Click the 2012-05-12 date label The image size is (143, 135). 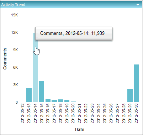point(22,113)
